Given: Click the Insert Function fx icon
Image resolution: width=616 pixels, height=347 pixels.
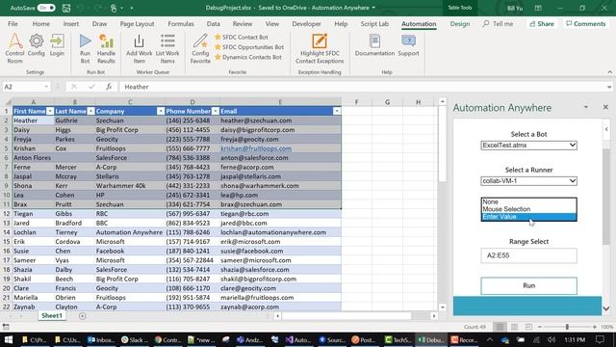Looking at the screenshot, I should 109,87.
